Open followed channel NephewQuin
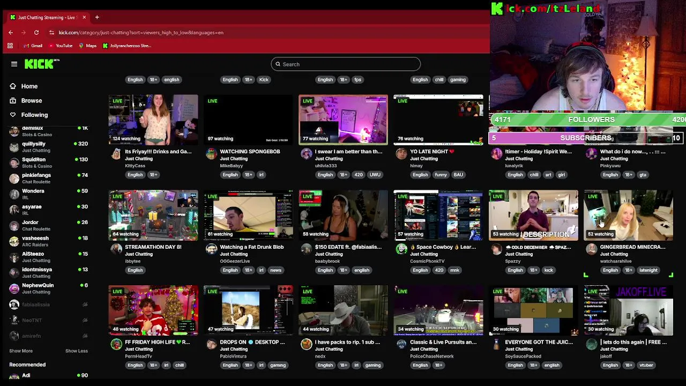The height and width of the screenshot is (386, 686). [x=48, y=288]
